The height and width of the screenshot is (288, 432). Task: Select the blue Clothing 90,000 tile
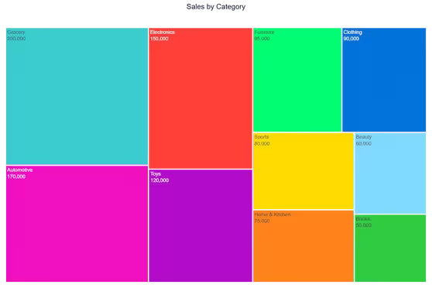(x=384, y=80)
